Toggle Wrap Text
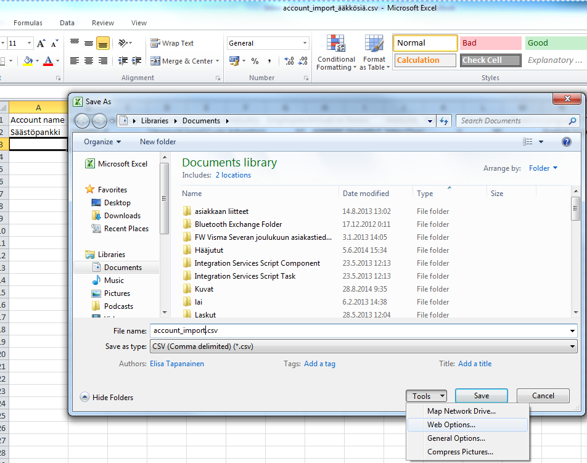This screenshot has height=463, width=587. coord(172,43)
